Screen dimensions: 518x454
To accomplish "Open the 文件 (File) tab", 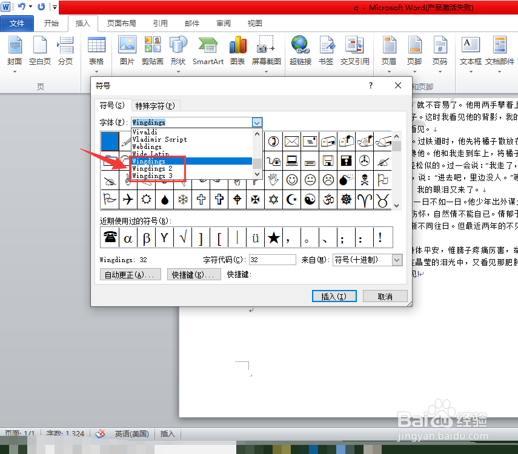I will [x=17, y=24].
